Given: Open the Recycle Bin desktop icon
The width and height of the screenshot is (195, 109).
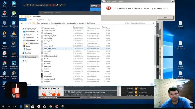Looking at the screenshot, I should click(5, 24).
